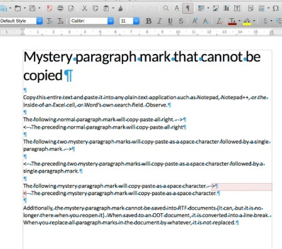Click the line beginning "single paragraph mark."
This screenshot has height=249, width=282.
click(x=53, y=171)
